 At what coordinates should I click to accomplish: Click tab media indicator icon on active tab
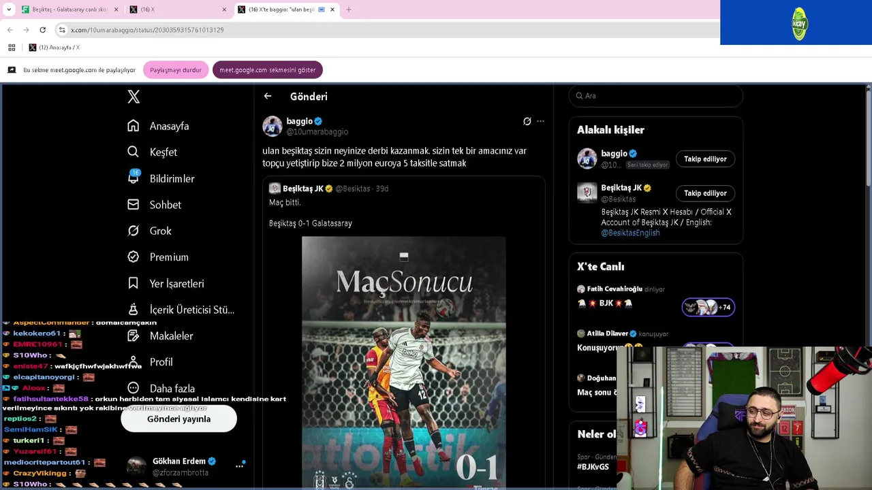tap(322, 10)
